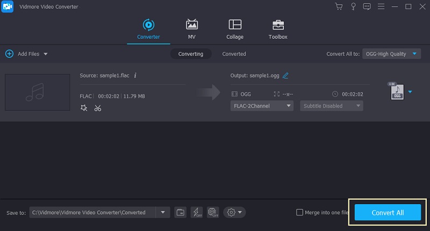Click the Output: sample1.ogg name text
Screen dimensions: 430x231
[x=255, y=75]
